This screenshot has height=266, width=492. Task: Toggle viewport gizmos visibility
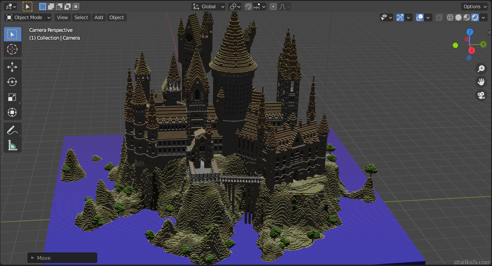pyautogui.click(x=400, y=17)
